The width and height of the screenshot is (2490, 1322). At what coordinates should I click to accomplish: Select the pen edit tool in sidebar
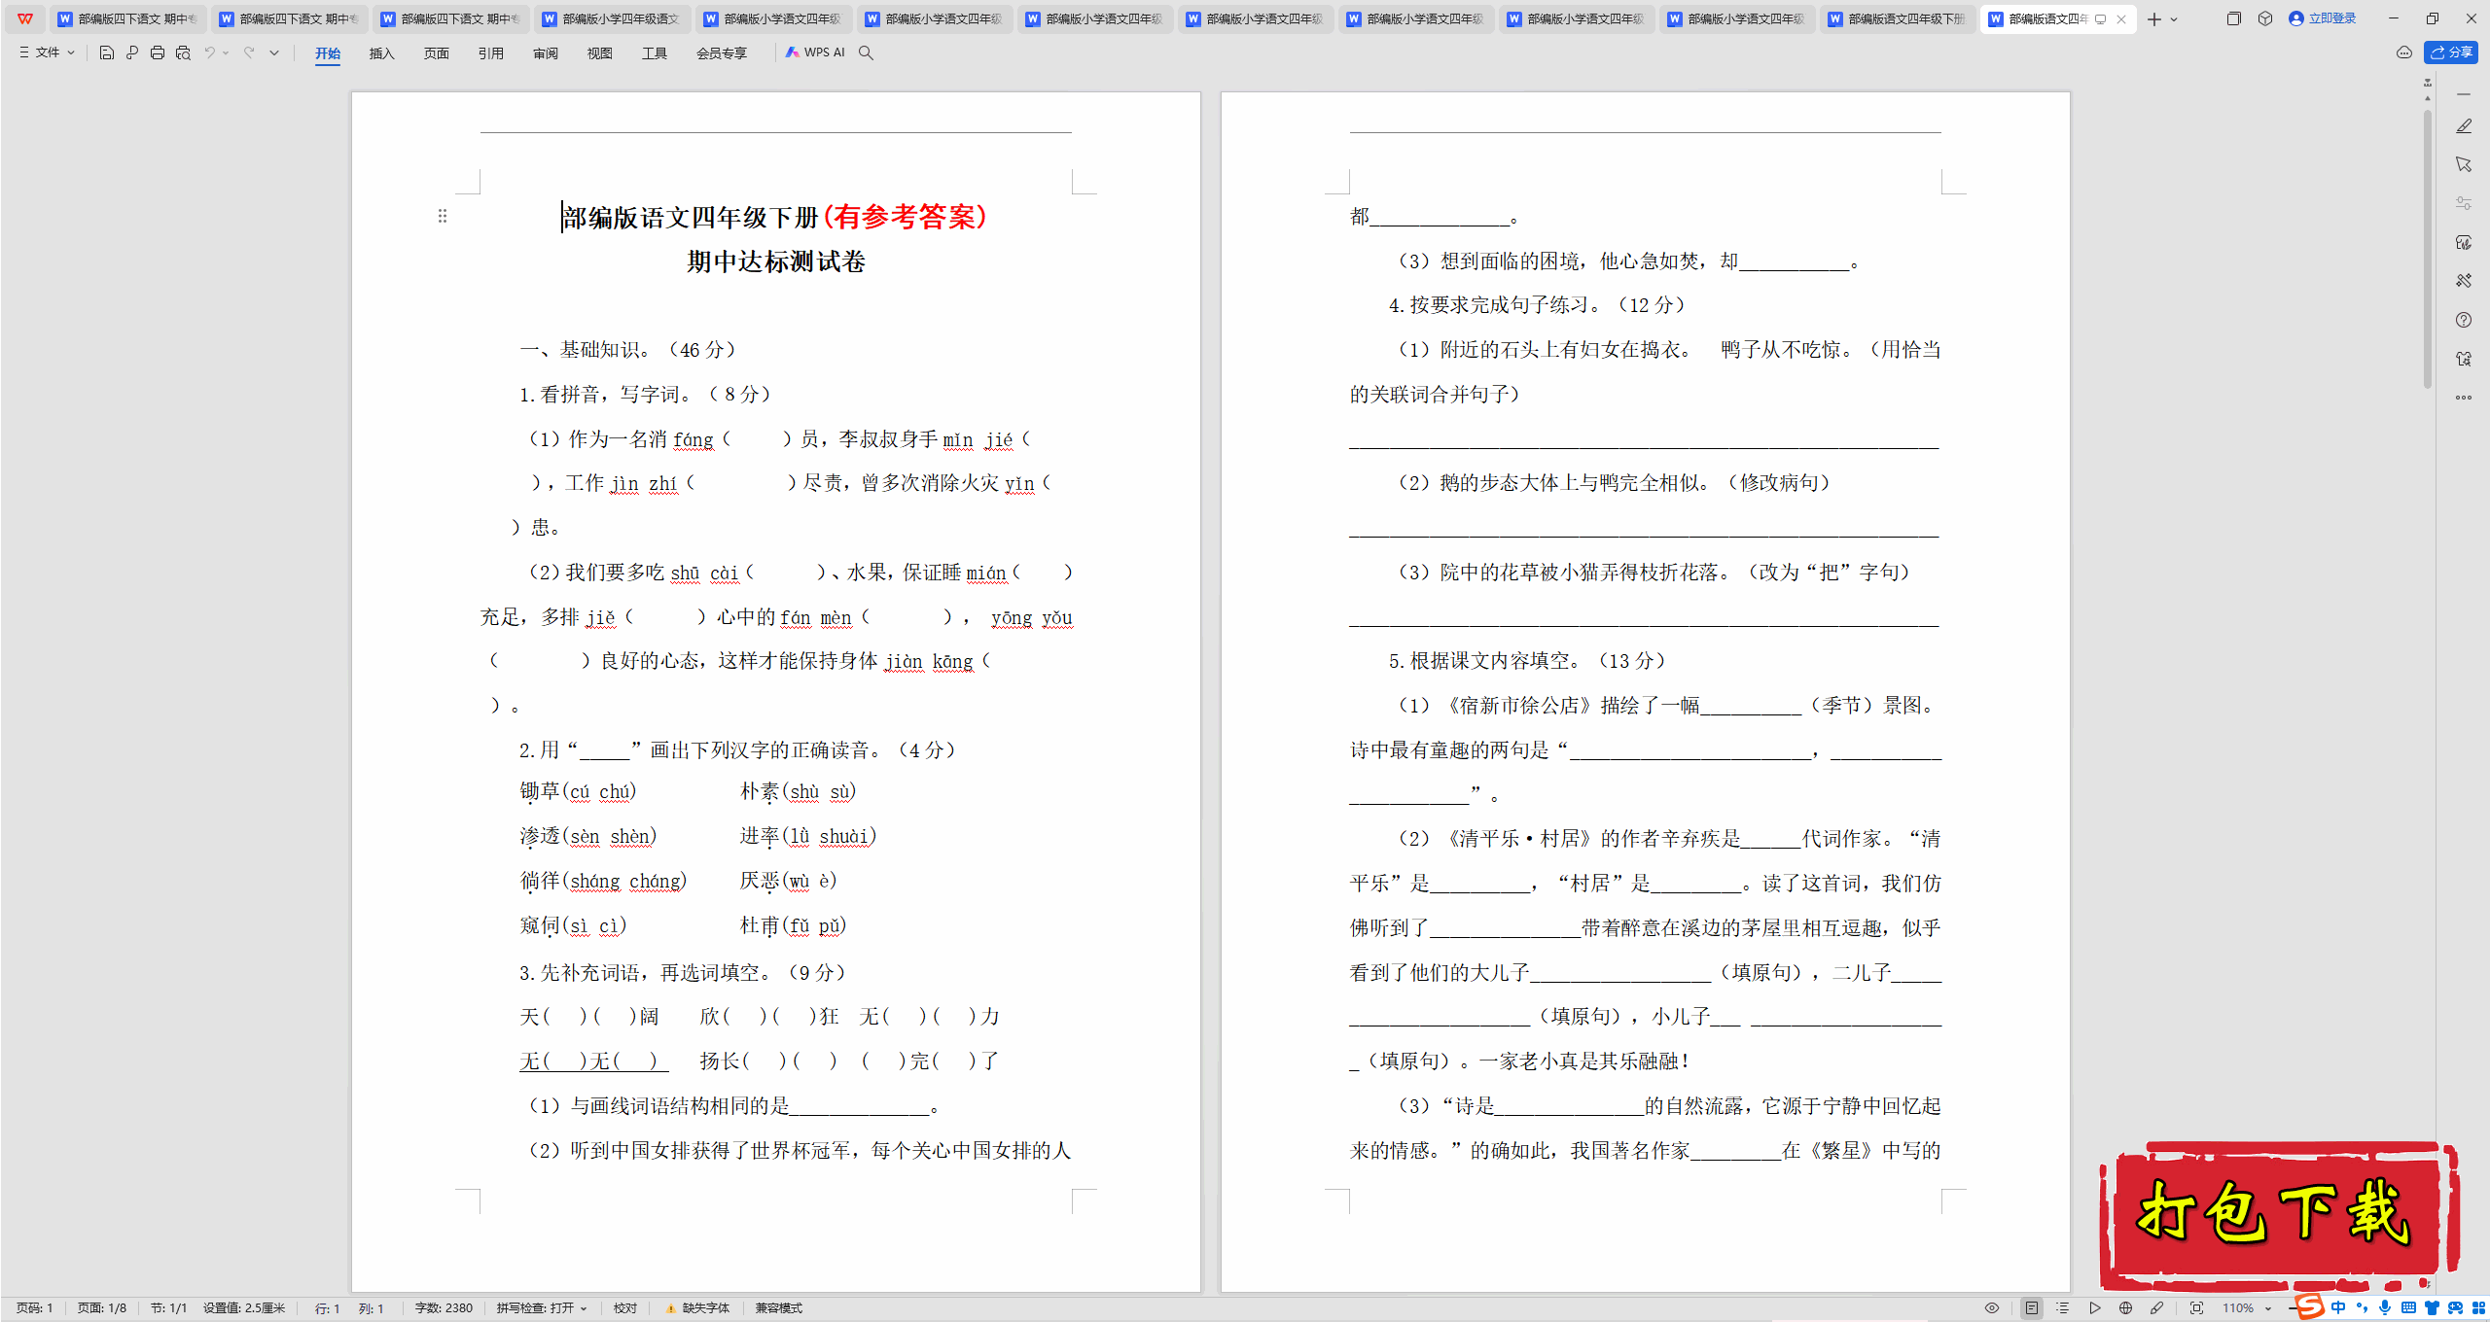click(2464, 126)
